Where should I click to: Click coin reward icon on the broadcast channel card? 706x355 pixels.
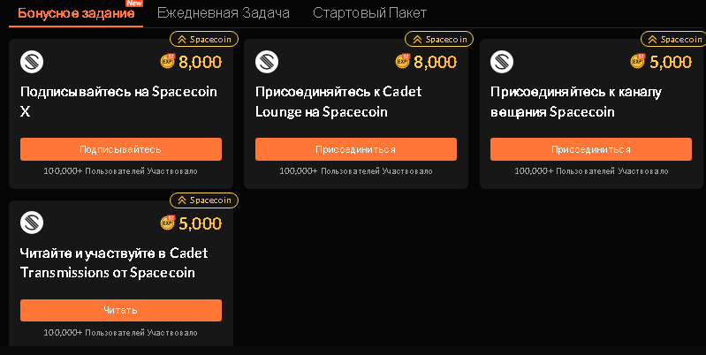[x=638, y=62]
